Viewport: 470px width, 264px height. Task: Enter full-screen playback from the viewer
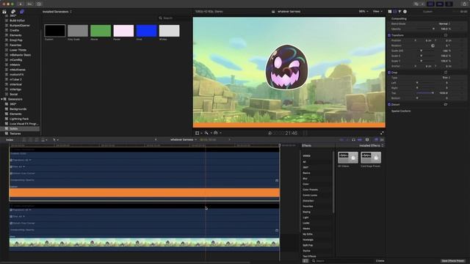(x=382, y=133)
